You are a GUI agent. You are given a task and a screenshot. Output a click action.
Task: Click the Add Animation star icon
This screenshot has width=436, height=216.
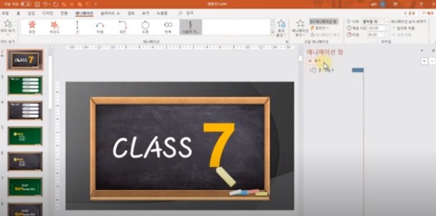point(300,24)
